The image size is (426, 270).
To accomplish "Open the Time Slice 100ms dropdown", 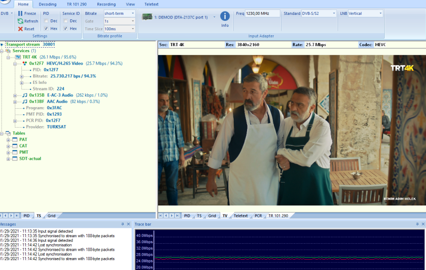I will [x=133, y=29].
